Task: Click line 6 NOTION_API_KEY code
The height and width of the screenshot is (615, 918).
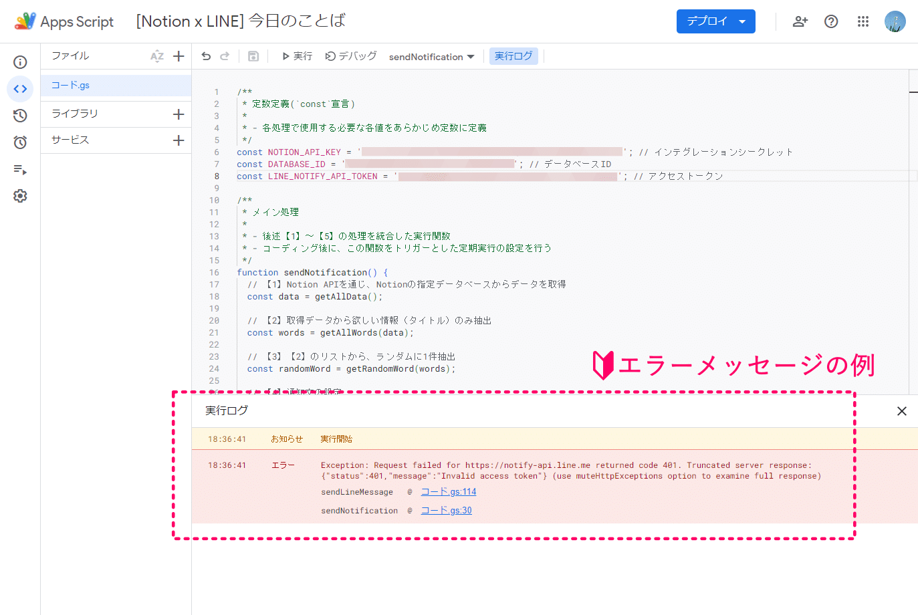Action: 514,152
